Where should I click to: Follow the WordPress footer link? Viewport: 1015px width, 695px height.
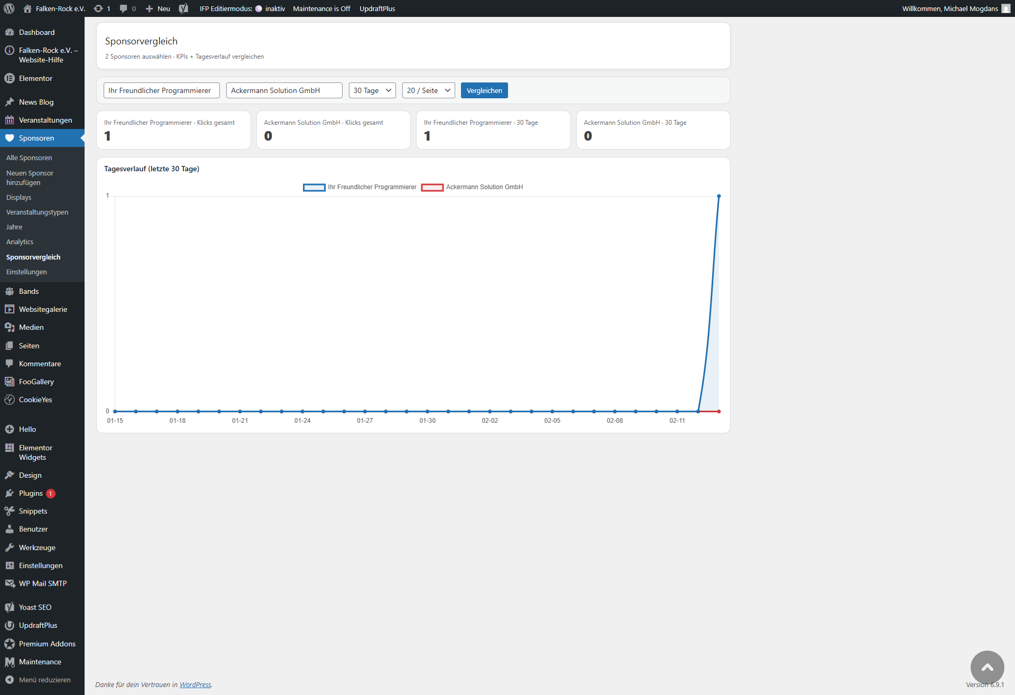[x=195, y=684]
